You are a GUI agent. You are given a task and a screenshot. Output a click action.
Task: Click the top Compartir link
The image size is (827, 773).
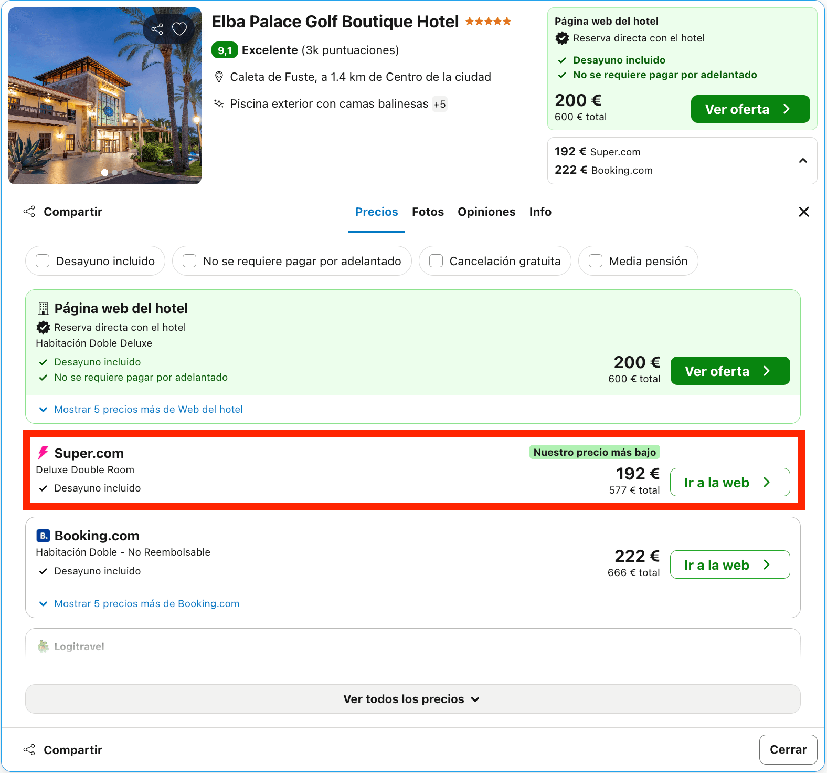[73, 212]
